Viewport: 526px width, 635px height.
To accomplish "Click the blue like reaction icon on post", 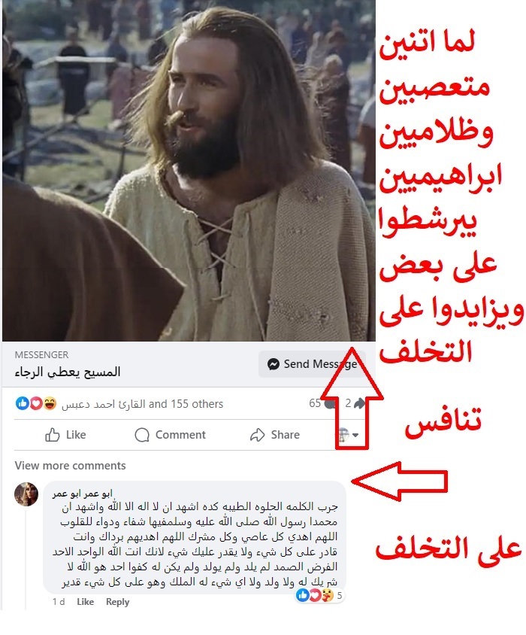I will coord(23,403).
